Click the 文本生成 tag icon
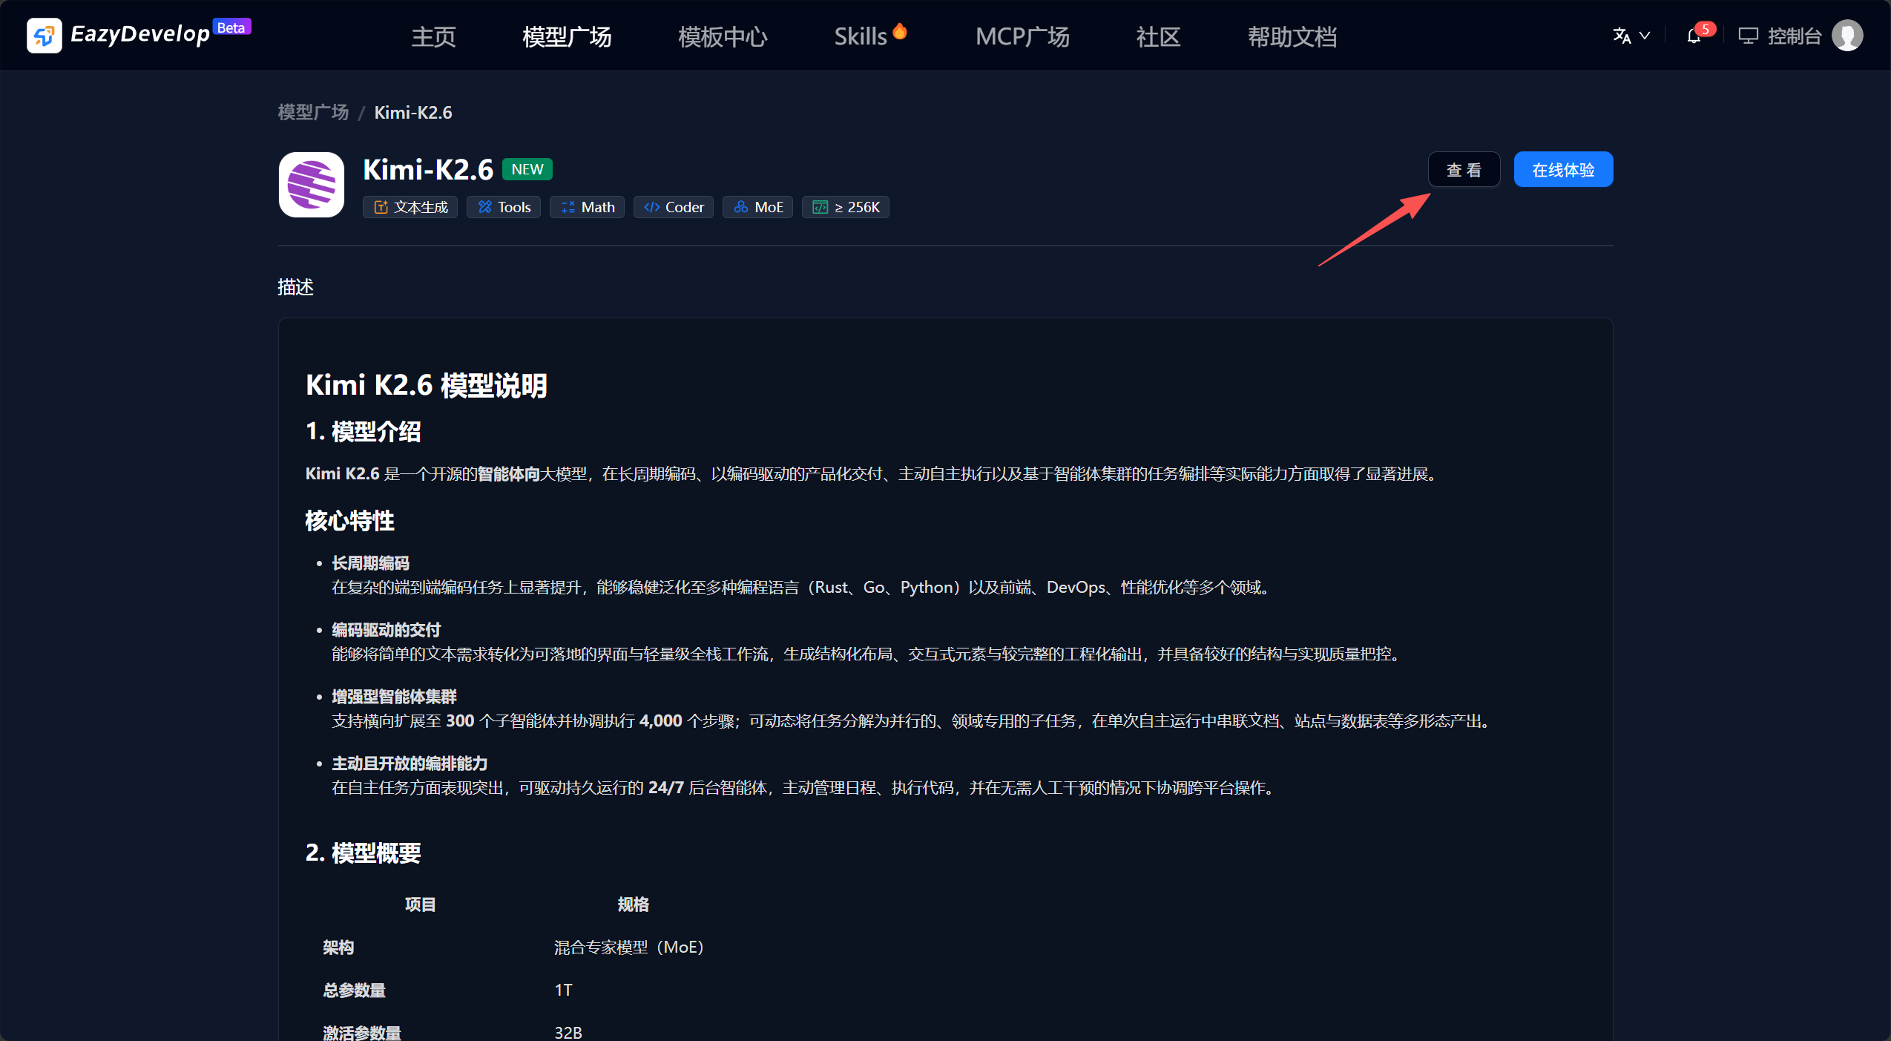Image resolution: width=1891 pixels, height=1041 pixels. click(x=381, y=207)
